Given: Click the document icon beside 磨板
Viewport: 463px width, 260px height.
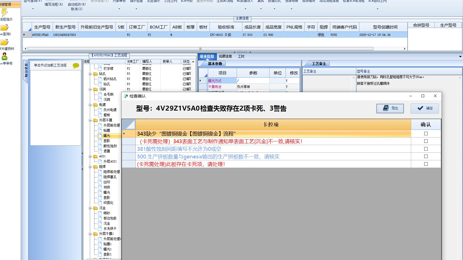Looking at the screenshot, I should [100, 115].
